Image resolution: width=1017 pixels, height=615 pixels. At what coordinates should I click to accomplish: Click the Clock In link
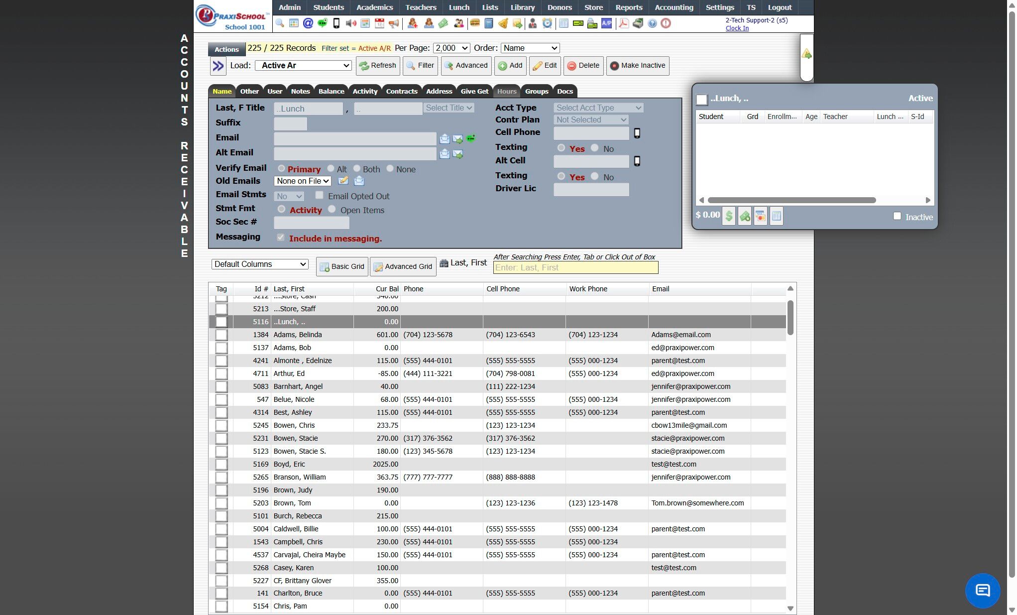coord(737,28)
